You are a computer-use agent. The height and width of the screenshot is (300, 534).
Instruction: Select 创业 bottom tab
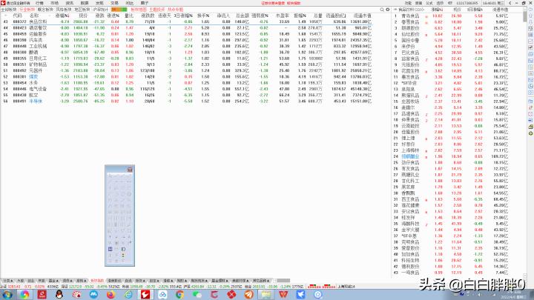click(x=31, y=281)
